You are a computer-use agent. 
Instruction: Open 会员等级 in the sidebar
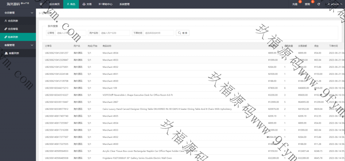click(13, 29)
